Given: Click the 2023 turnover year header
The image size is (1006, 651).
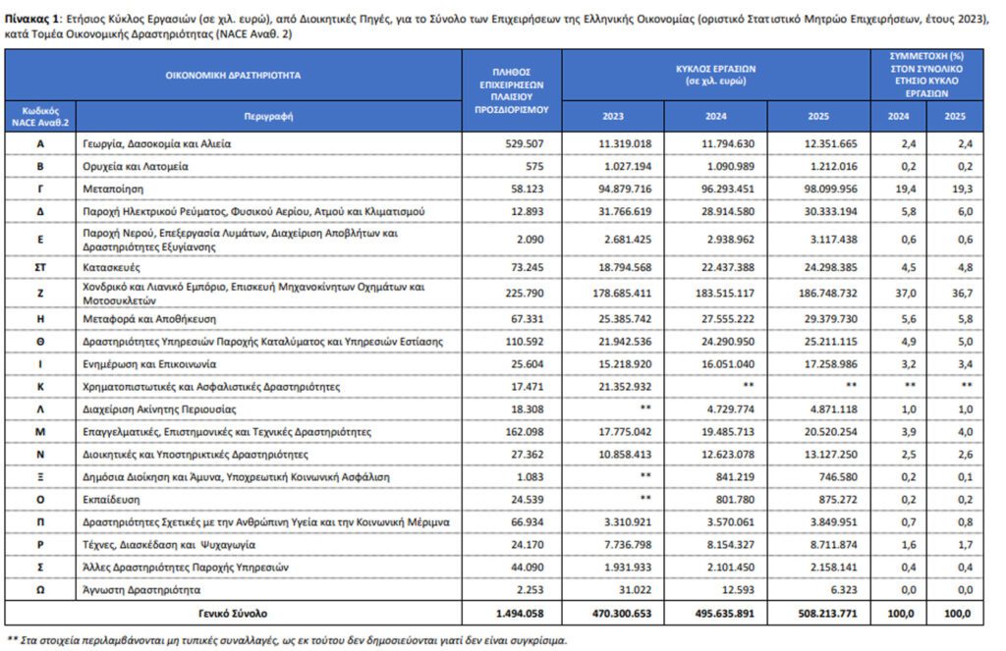Looking at the screenshot, I should click(613, 116).
